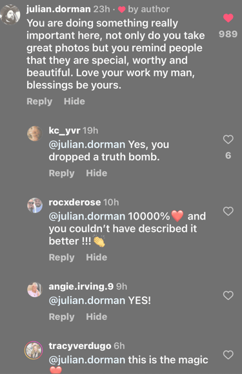The width and height of the screenshot is (242, 374).
Task: Reply to julian.dorman's main comment
Action: tap(39, 102)
